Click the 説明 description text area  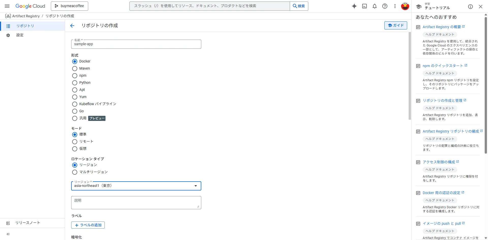136,203
